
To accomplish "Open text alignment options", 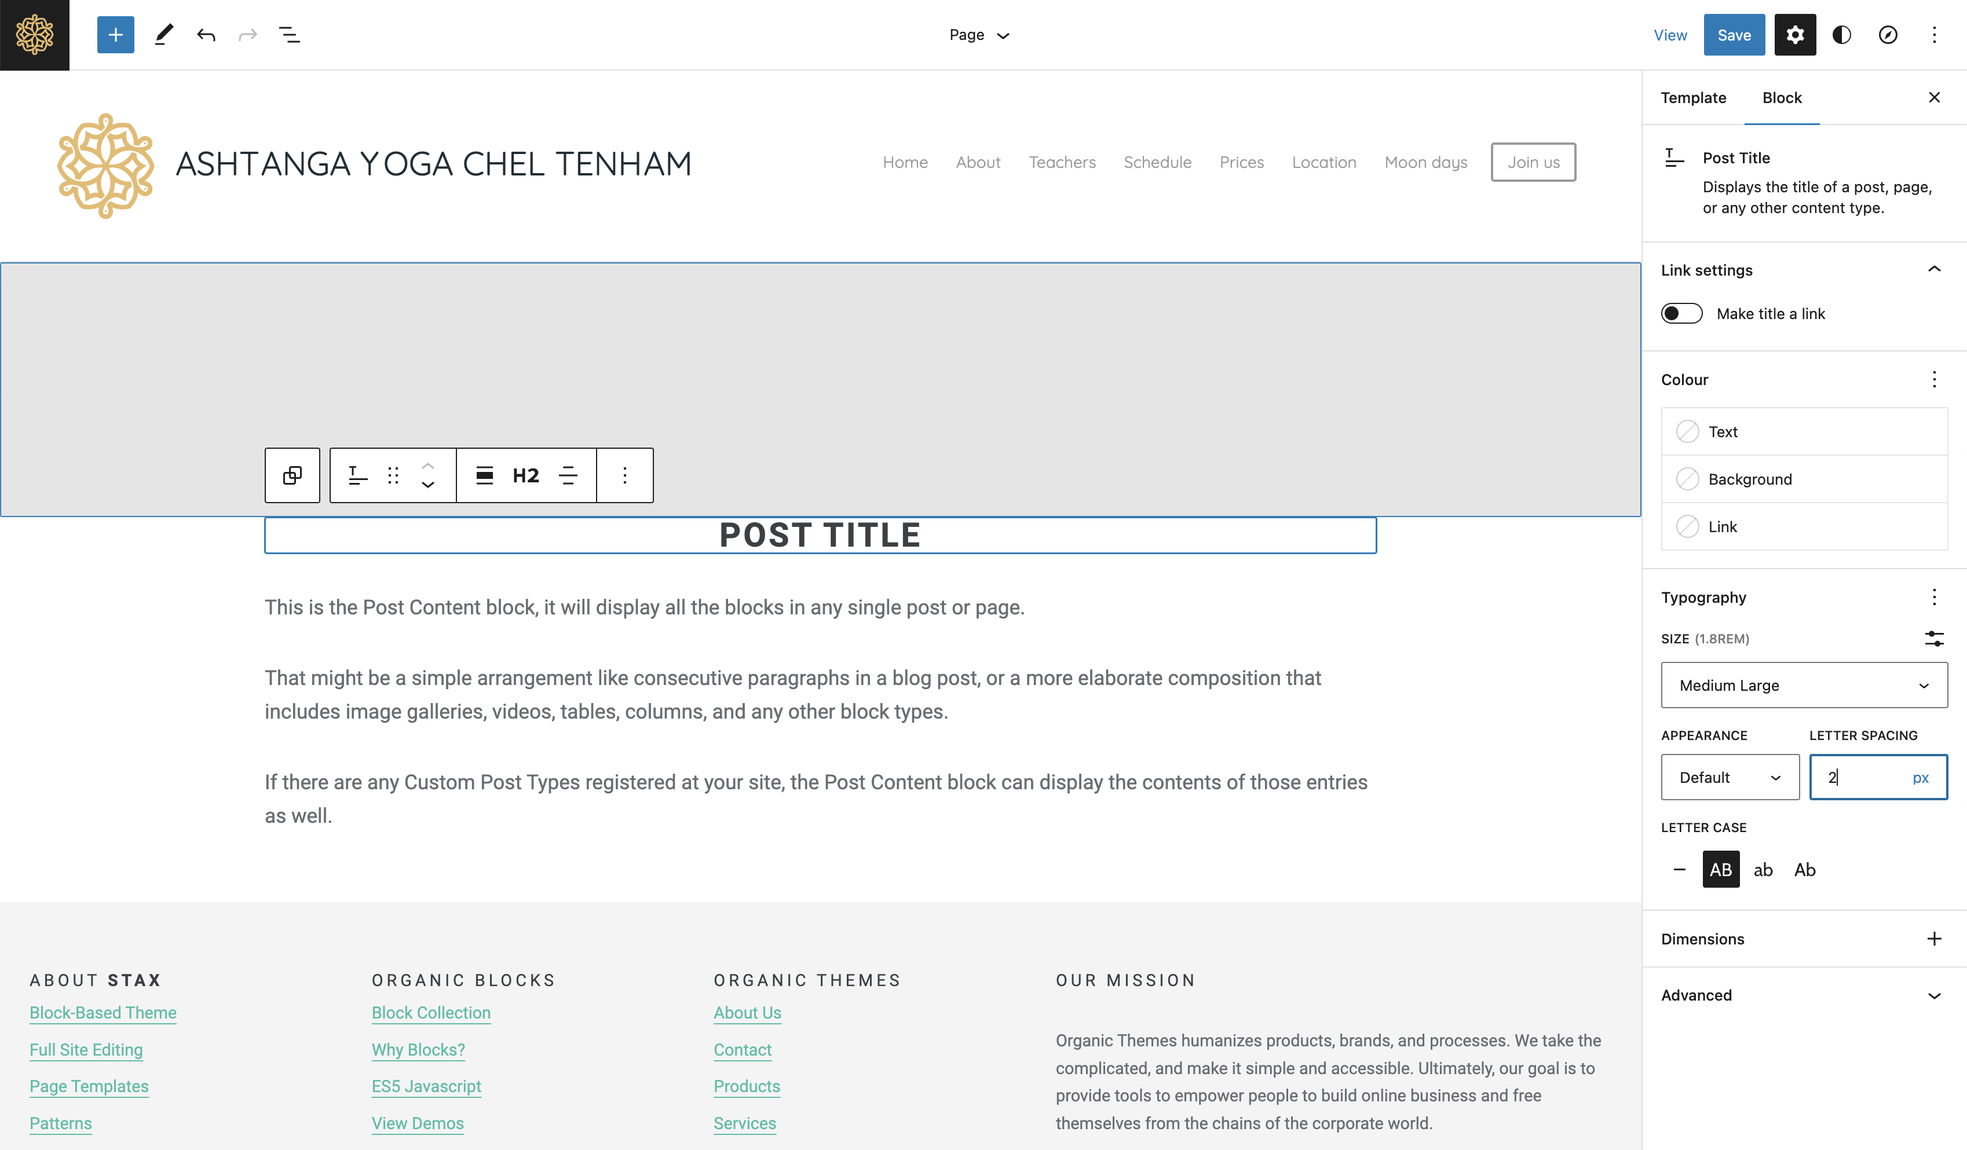I will coord(568,475).
